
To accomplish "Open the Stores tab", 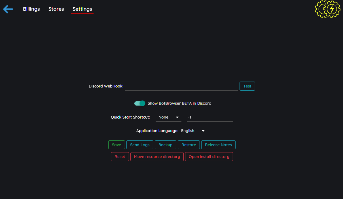I will tap(56, 9).
